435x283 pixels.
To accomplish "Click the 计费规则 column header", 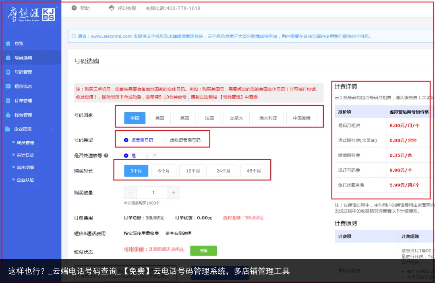I will coord(410,236).
